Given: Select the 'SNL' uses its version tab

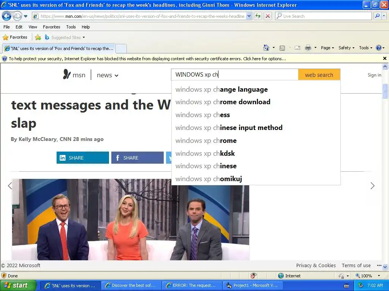Looking at the screenshot, I should [59, 48].
